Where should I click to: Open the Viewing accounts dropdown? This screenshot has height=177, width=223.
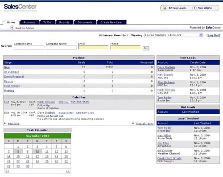pos(173,35)
